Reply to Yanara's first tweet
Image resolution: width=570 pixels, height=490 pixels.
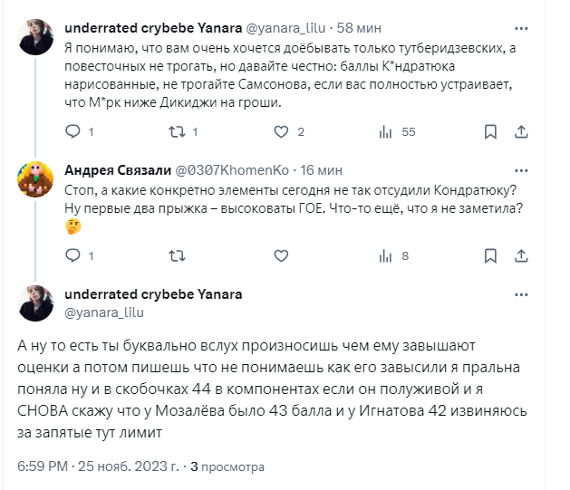tap(74, 132)
